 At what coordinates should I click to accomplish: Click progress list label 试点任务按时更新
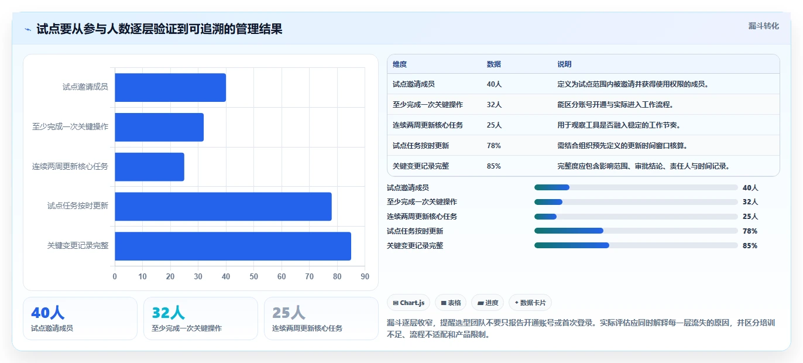click(x=415, y=231)
